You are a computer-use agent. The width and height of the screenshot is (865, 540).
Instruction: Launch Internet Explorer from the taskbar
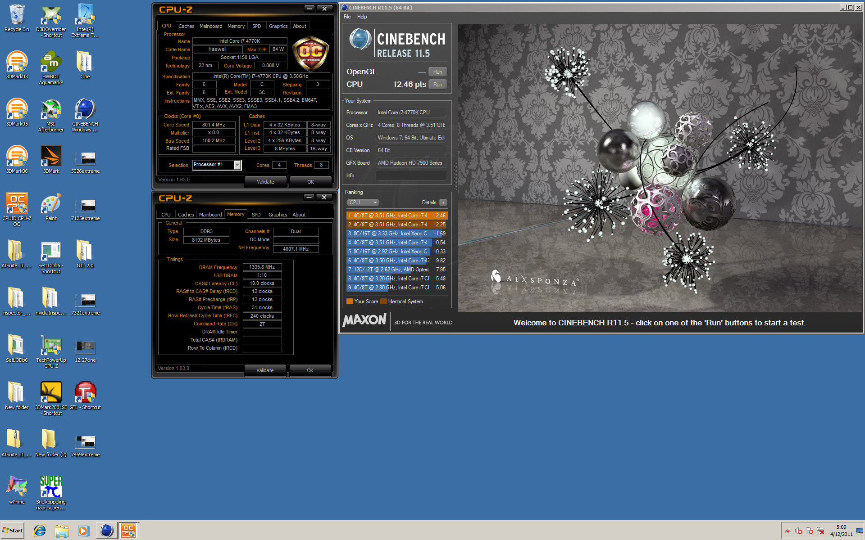pyautogui.click(x=40, y=531)
